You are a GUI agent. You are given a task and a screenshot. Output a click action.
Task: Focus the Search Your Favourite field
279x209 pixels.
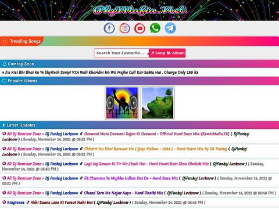[121, 53]
